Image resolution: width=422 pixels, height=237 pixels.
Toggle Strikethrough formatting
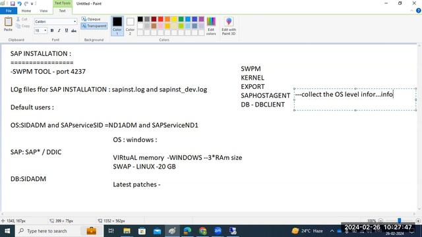[74, 31]
